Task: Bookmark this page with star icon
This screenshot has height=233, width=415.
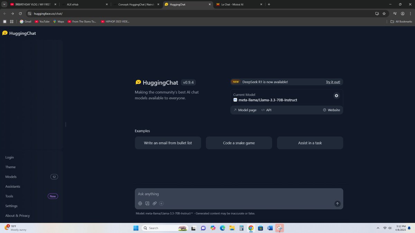Action: [384, 13]
